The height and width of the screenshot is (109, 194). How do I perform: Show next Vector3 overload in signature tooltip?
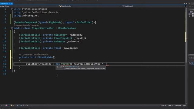[63, 67]
